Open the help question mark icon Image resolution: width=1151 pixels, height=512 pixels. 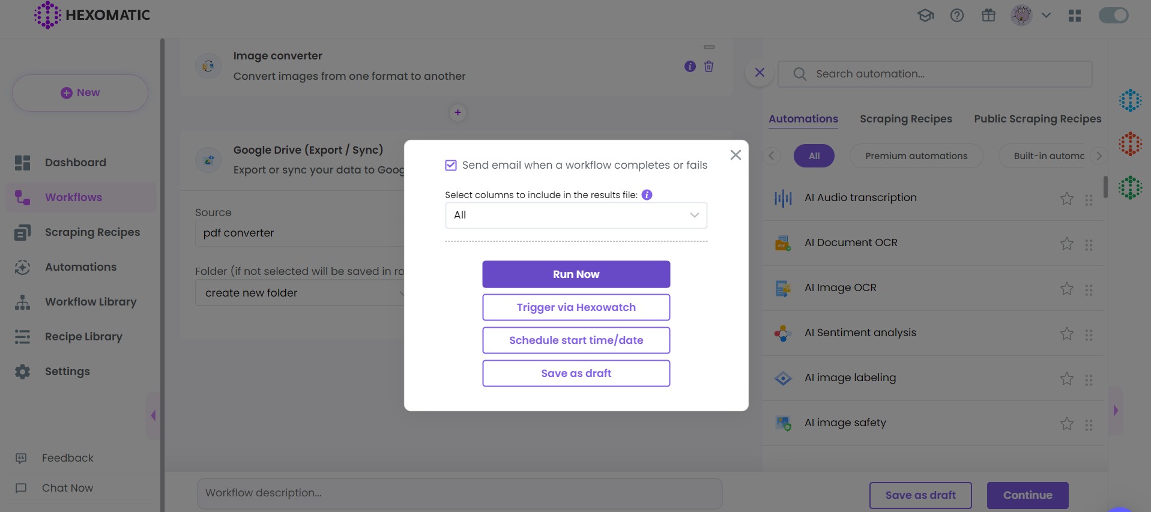tap(957, 16)
